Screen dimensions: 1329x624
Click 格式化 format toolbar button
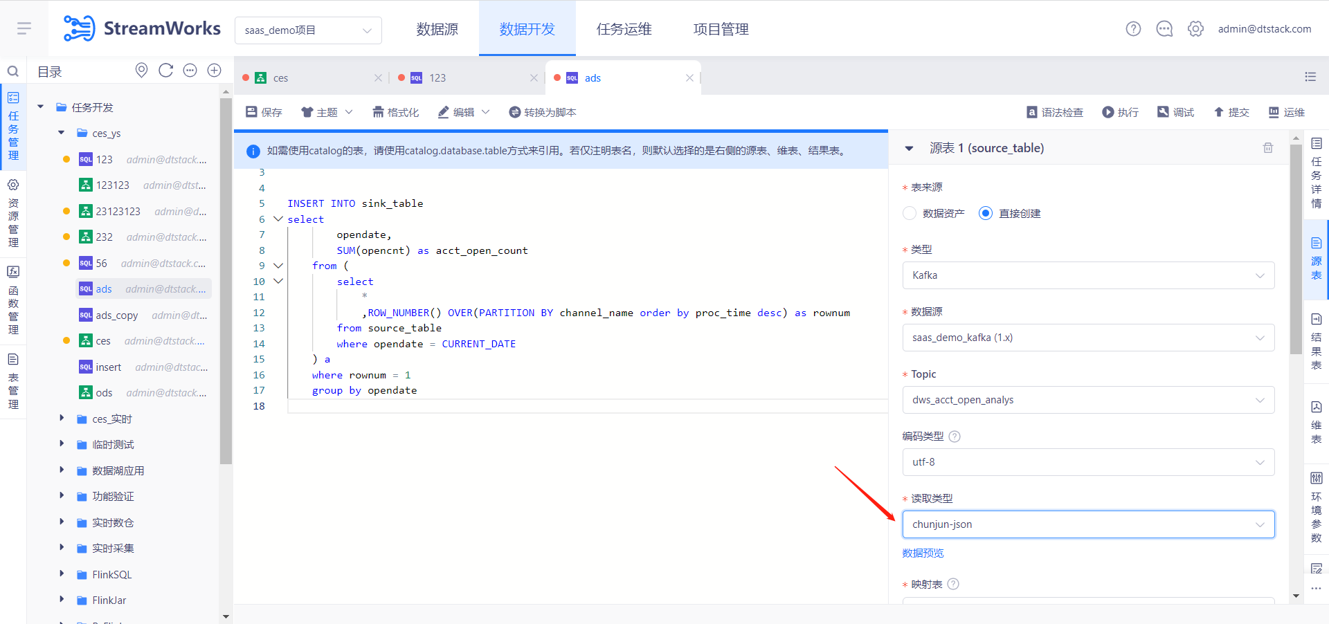(x=395, y=112)
